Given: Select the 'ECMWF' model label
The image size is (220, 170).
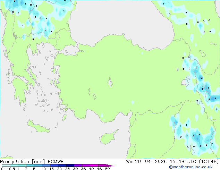Looking at the screenshot, I should 56,162.
